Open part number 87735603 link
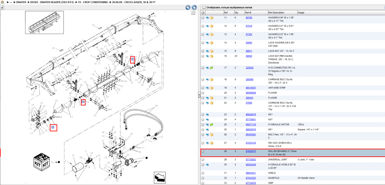The height and width of the screenshot is (185, 385). pyautogui.click(x=251, y=160)
